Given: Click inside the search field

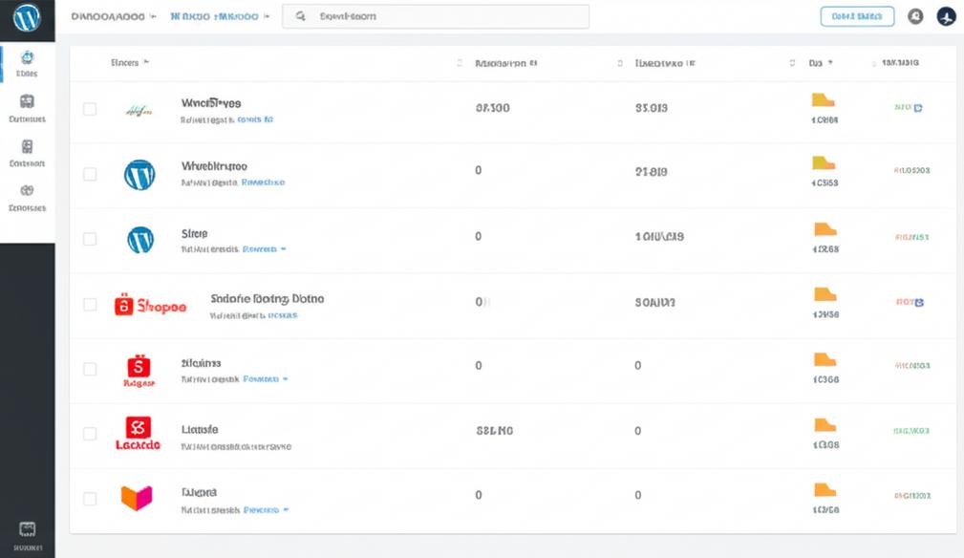Looking at the screenshot, I should coord(435,16).
